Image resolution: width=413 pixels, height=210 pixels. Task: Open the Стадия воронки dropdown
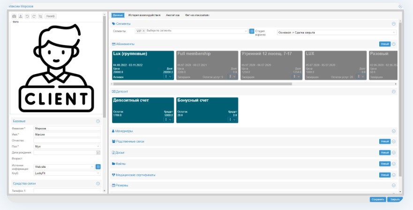(x=337, y=32)
